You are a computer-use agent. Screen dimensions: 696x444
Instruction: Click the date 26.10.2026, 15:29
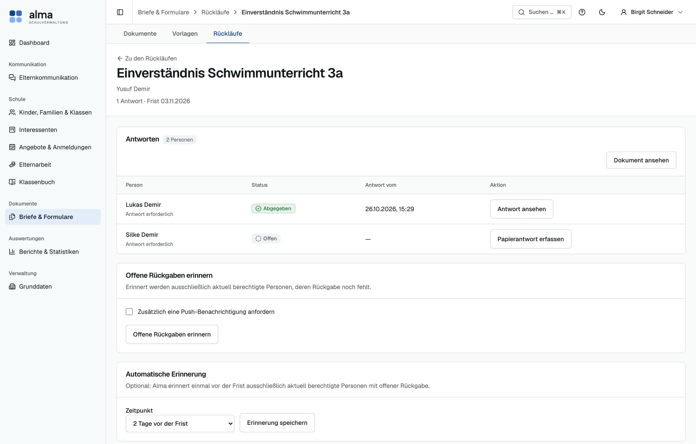pyautogui.click(x=389, y=209)
